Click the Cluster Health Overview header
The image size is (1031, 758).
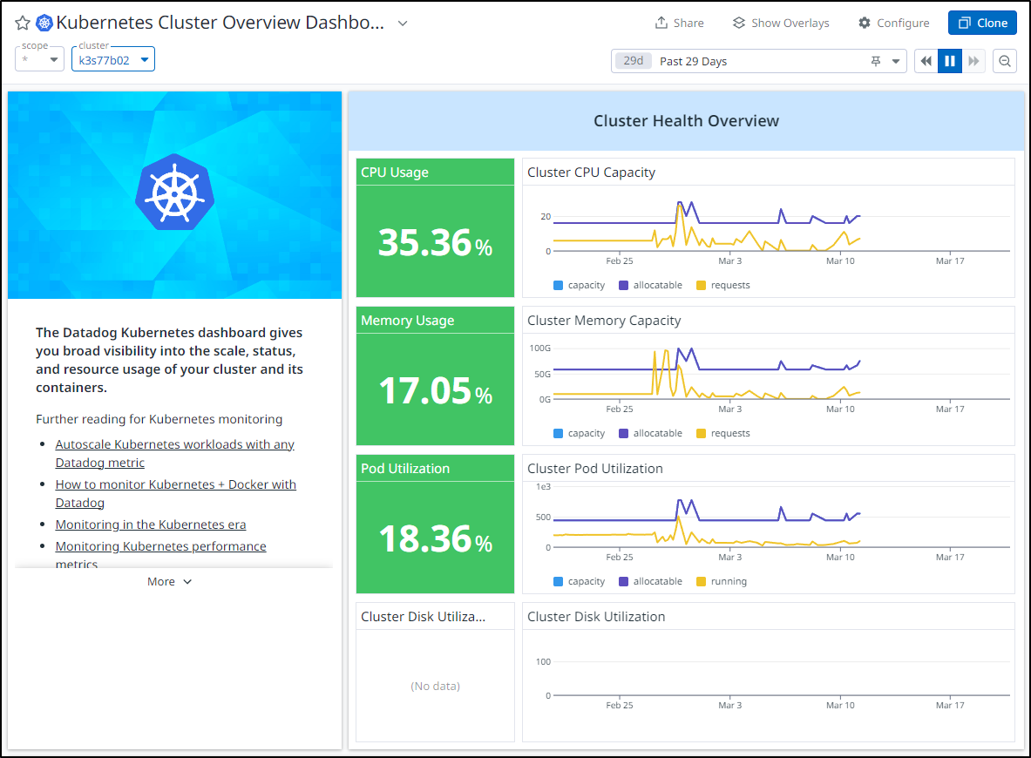point(686,121)
